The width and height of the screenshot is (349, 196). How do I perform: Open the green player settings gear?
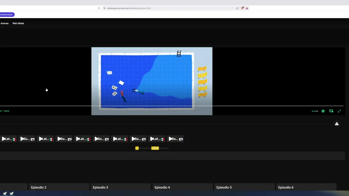click(x=323, y=111)
